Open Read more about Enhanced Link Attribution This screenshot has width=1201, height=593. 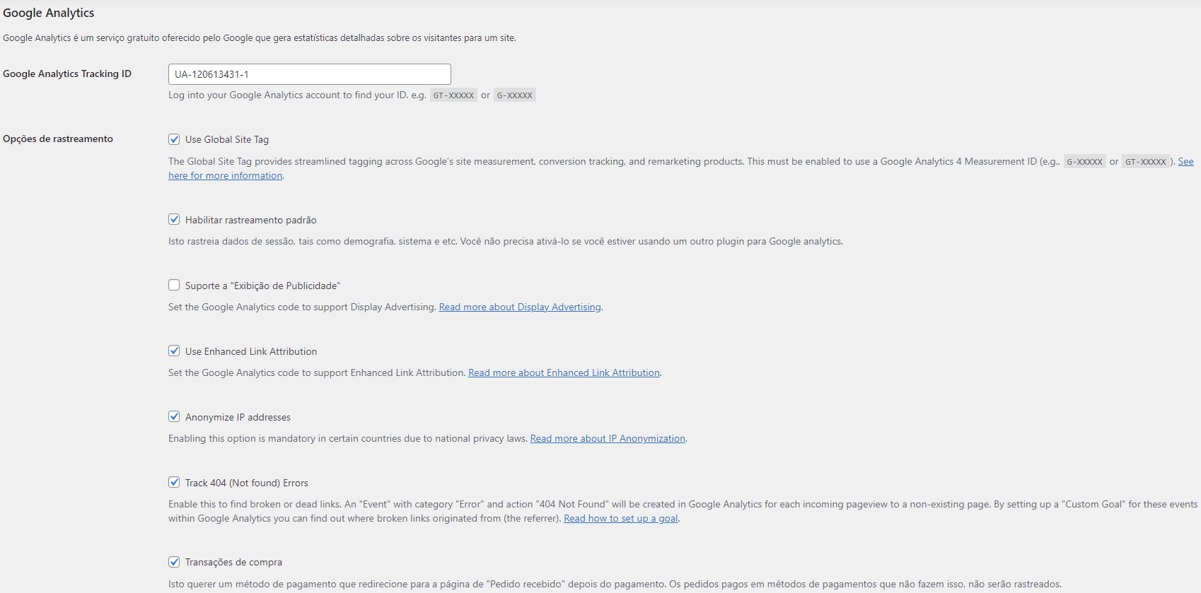564,372
